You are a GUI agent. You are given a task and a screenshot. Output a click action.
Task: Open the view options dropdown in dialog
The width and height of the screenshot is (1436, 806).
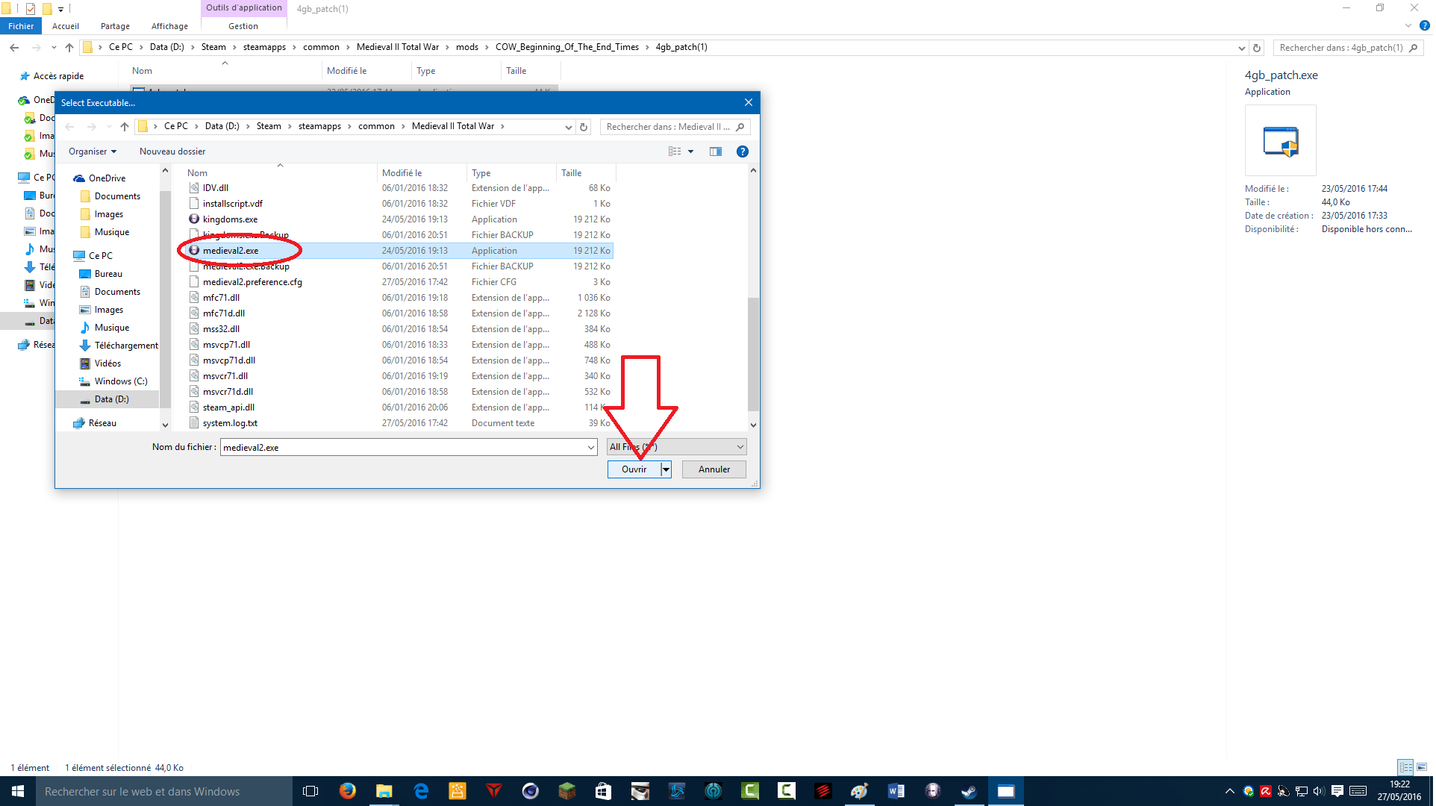coord(691,151)
